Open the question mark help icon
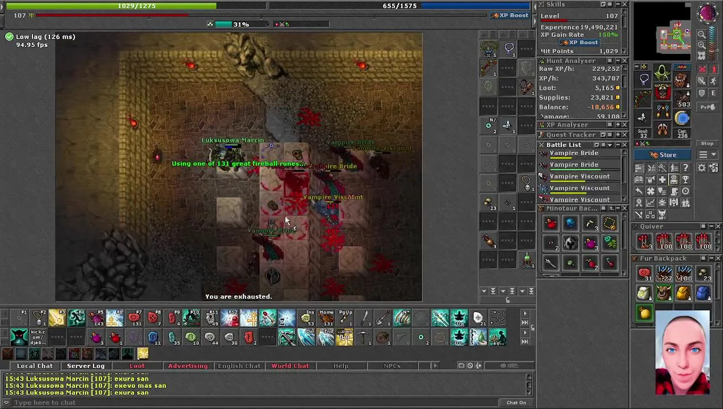This screenshot has width=723, height=409. (686, 168)
